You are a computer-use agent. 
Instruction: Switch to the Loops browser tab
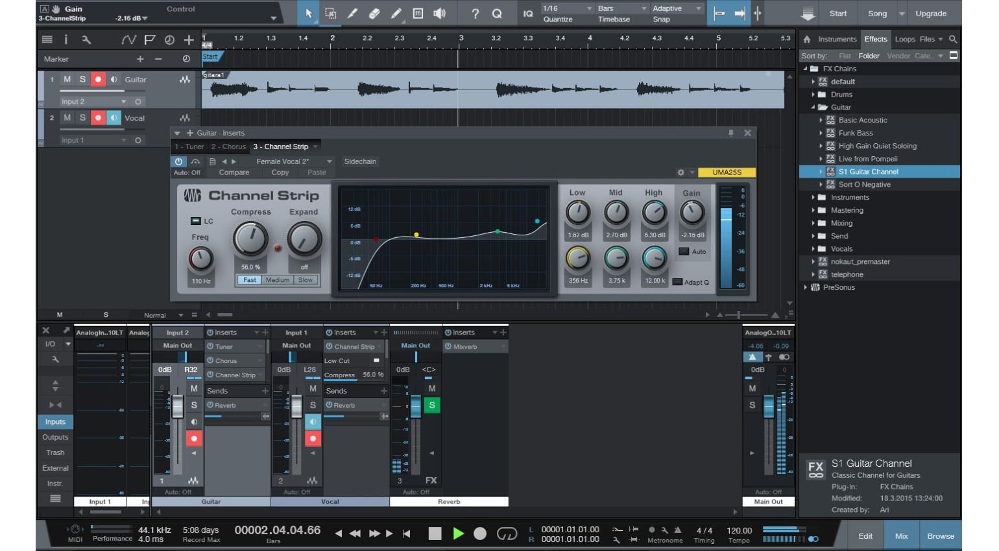[905, 40]
